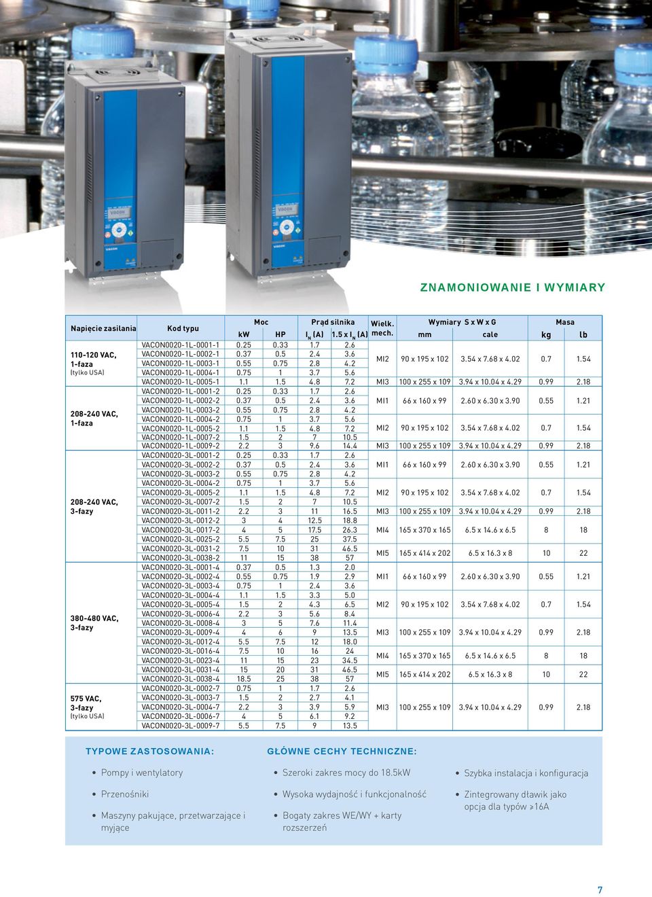Click type code VACON0020-3L-0017-2
The height and width of the screenshot is (897, 652).
[x=181, y=530]
